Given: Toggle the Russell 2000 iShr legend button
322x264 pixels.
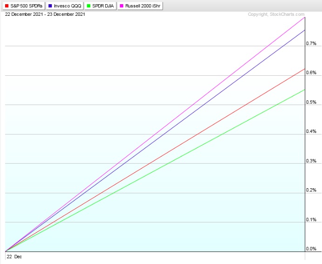Looking at the screenshot, I should click(x=140, y=6).
